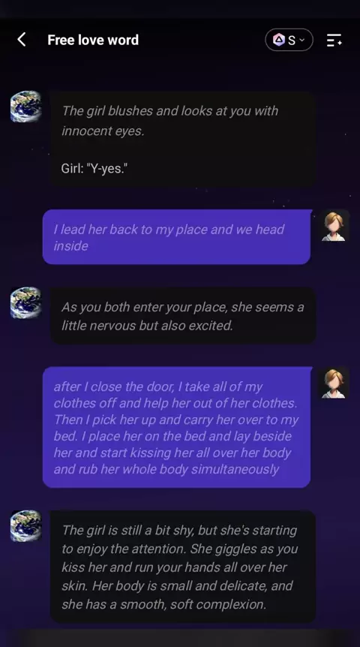
Task: Open the S model selector pill
Action: [289, 40]
